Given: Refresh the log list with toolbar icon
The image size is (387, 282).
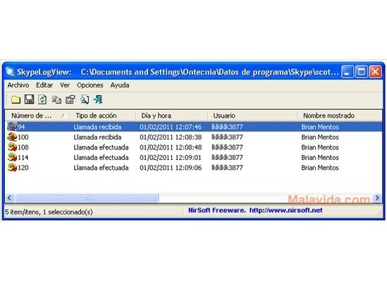Looking at the screenshot, I should (42, 99).
